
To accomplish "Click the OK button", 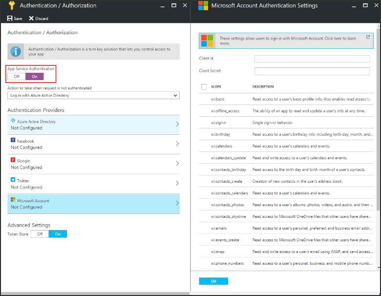I will (213, 281).
